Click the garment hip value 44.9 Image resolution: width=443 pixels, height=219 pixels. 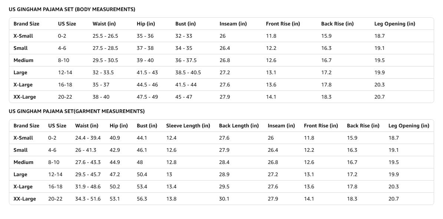pyautogui.click(x=115, y=162)
